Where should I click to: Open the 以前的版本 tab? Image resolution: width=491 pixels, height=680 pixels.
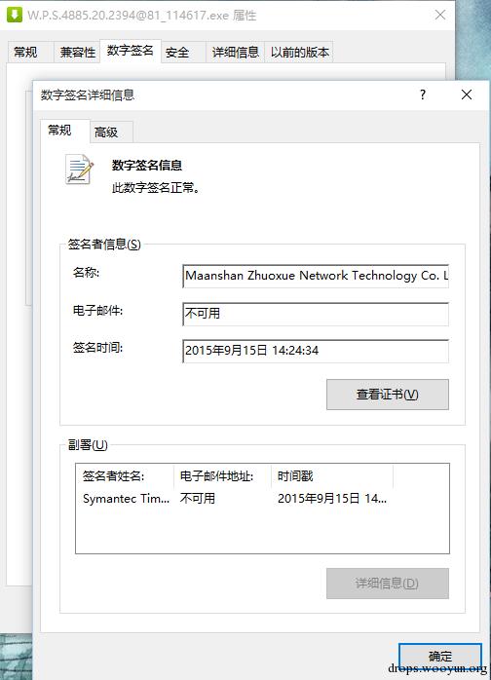[300, 53]
